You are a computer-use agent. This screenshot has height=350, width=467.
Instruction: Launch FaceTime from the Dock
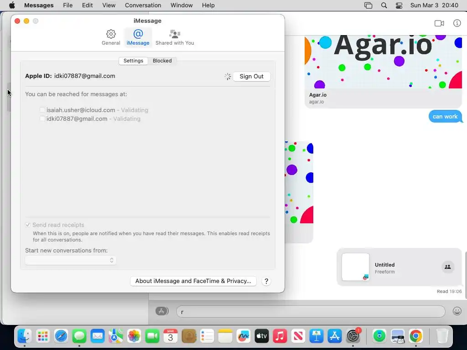(152, 336)
